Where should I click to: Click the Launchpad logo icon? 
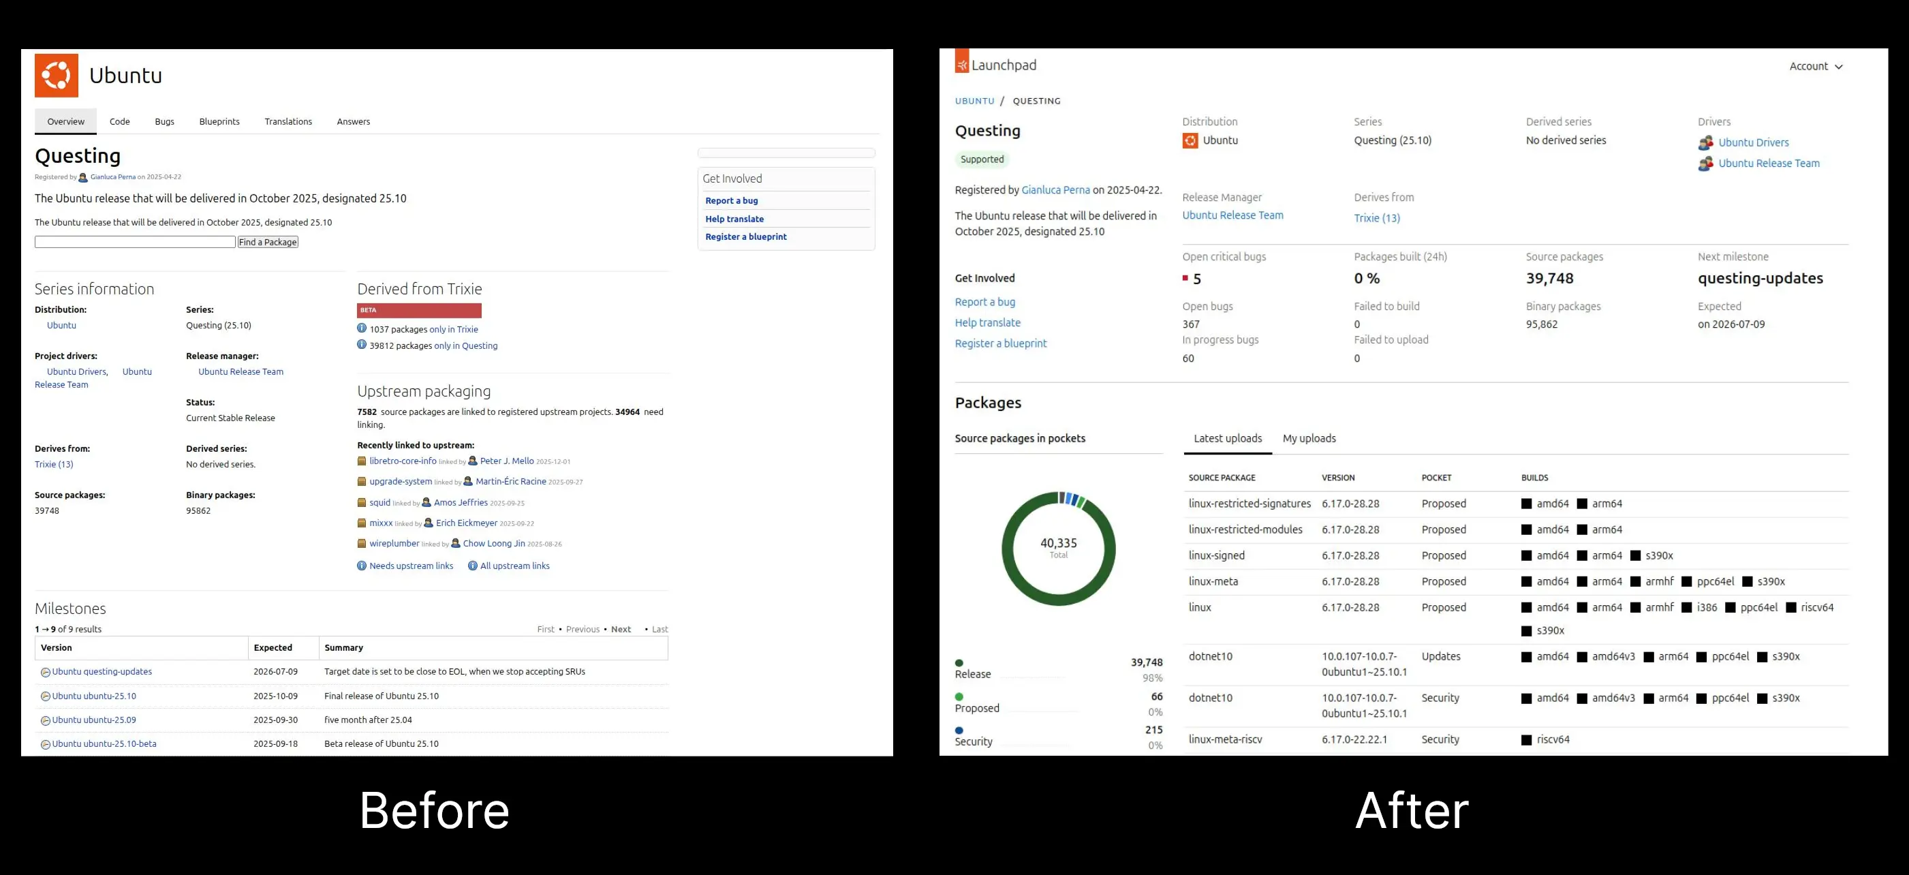961,65
